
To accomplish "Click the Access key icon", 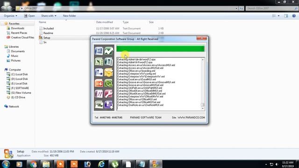I will [109, 94].
